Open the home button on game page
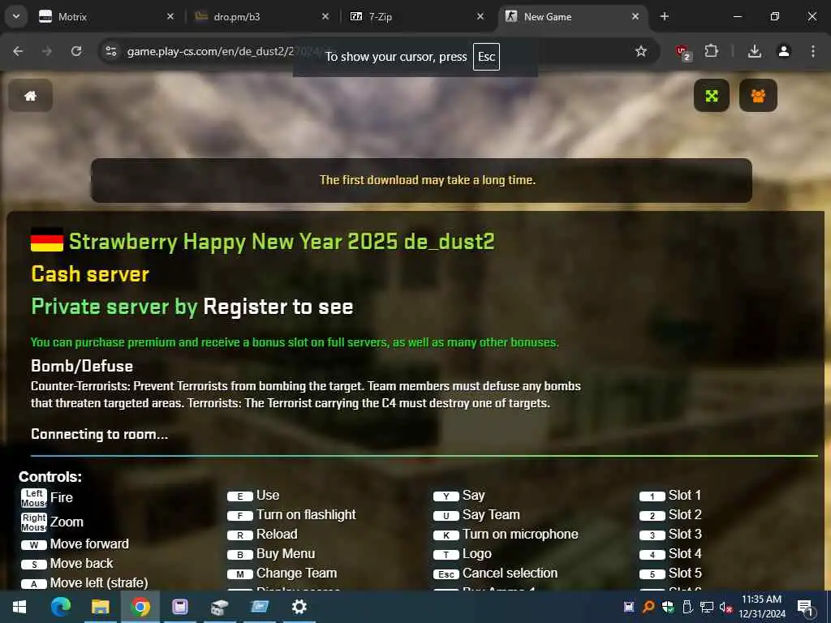This screenshot has height=623, width=831. coord(30,96)
